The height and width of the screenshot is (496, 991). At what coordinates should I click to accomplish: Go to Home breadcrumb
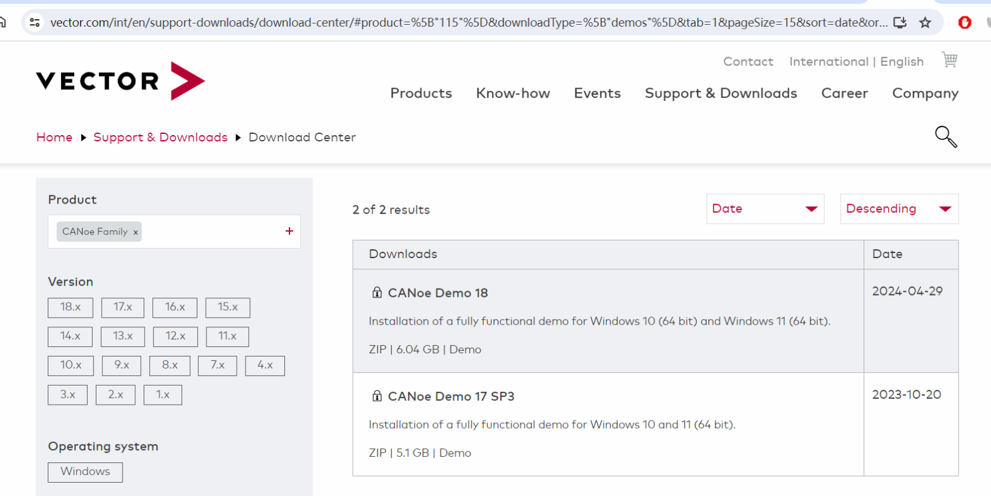(54, 137)
